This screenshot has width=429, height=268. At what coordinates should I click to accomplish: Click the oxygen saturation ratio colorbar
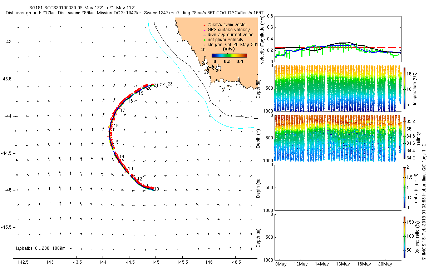[404, 235]
